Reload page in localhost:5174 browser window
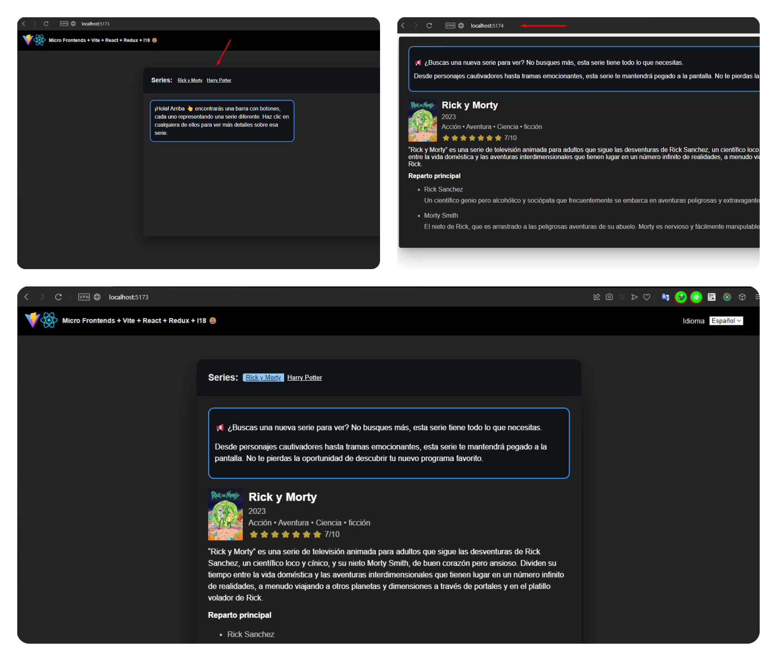The image size is (777, 661). pos(429,25)
